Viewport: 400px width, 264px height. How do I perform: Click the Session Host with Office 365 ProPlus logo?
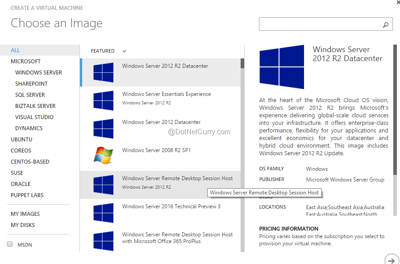pyautogui.click(x=103, y=241)
